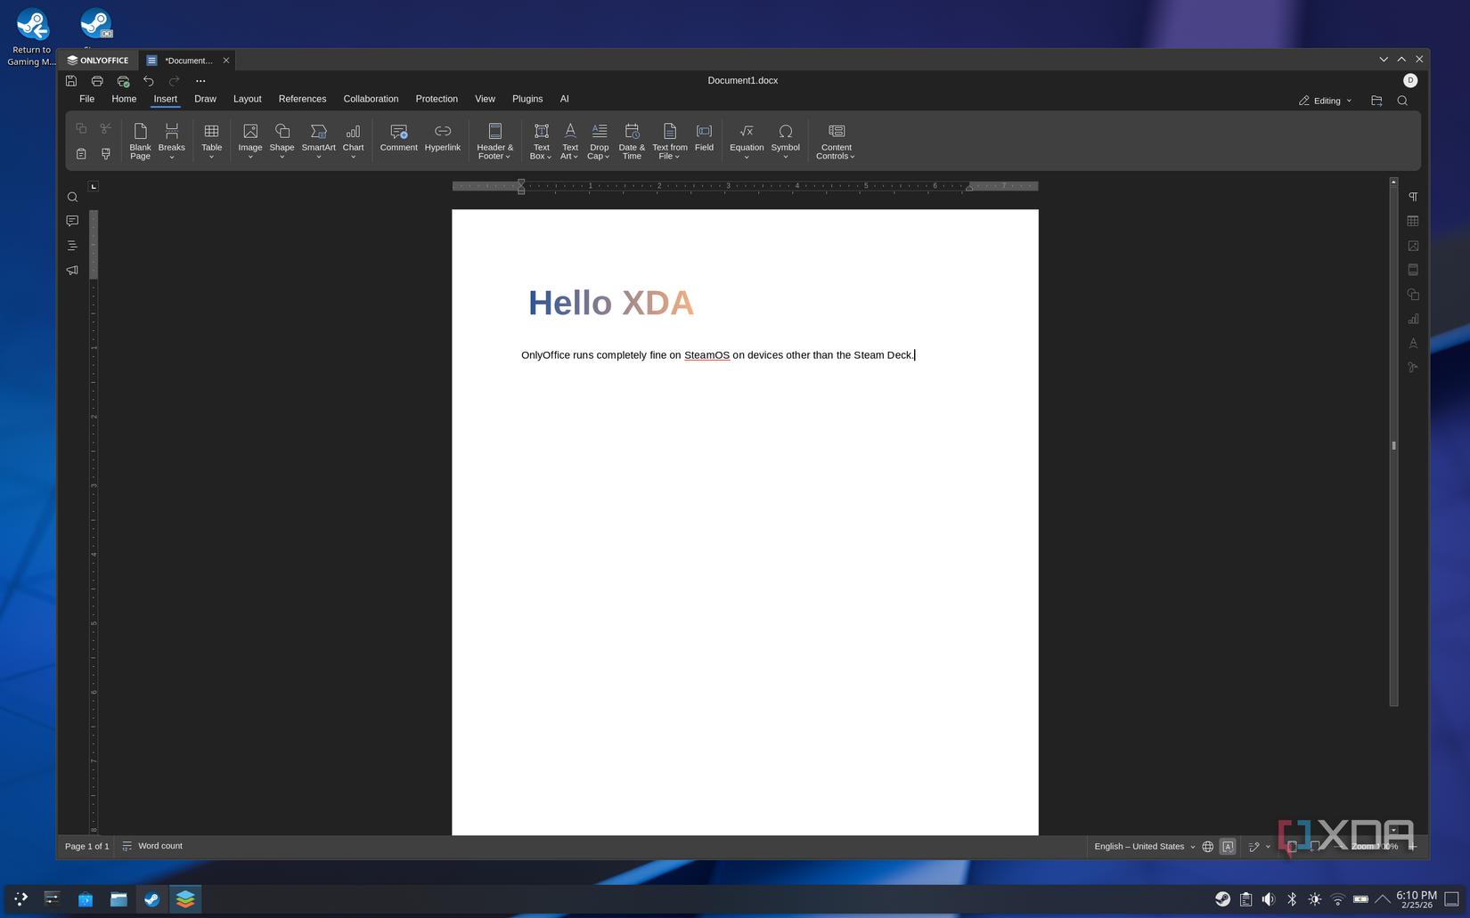
Task: Switch to the Layout tab
Action: (247, 99)
